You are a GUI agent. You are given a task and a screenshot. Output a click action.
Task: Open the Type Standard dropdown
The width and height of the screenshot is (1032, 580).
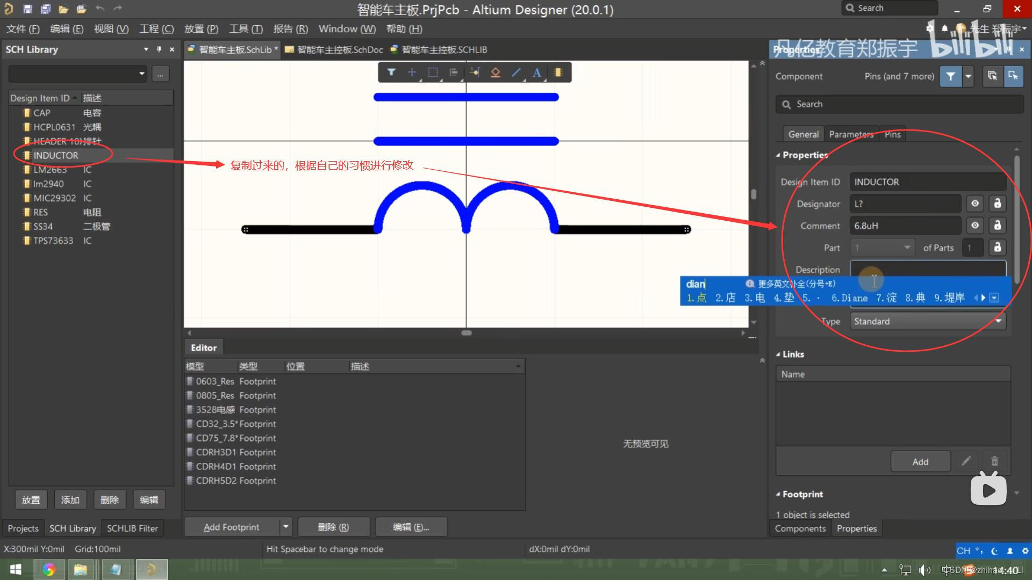click(928, 321)
